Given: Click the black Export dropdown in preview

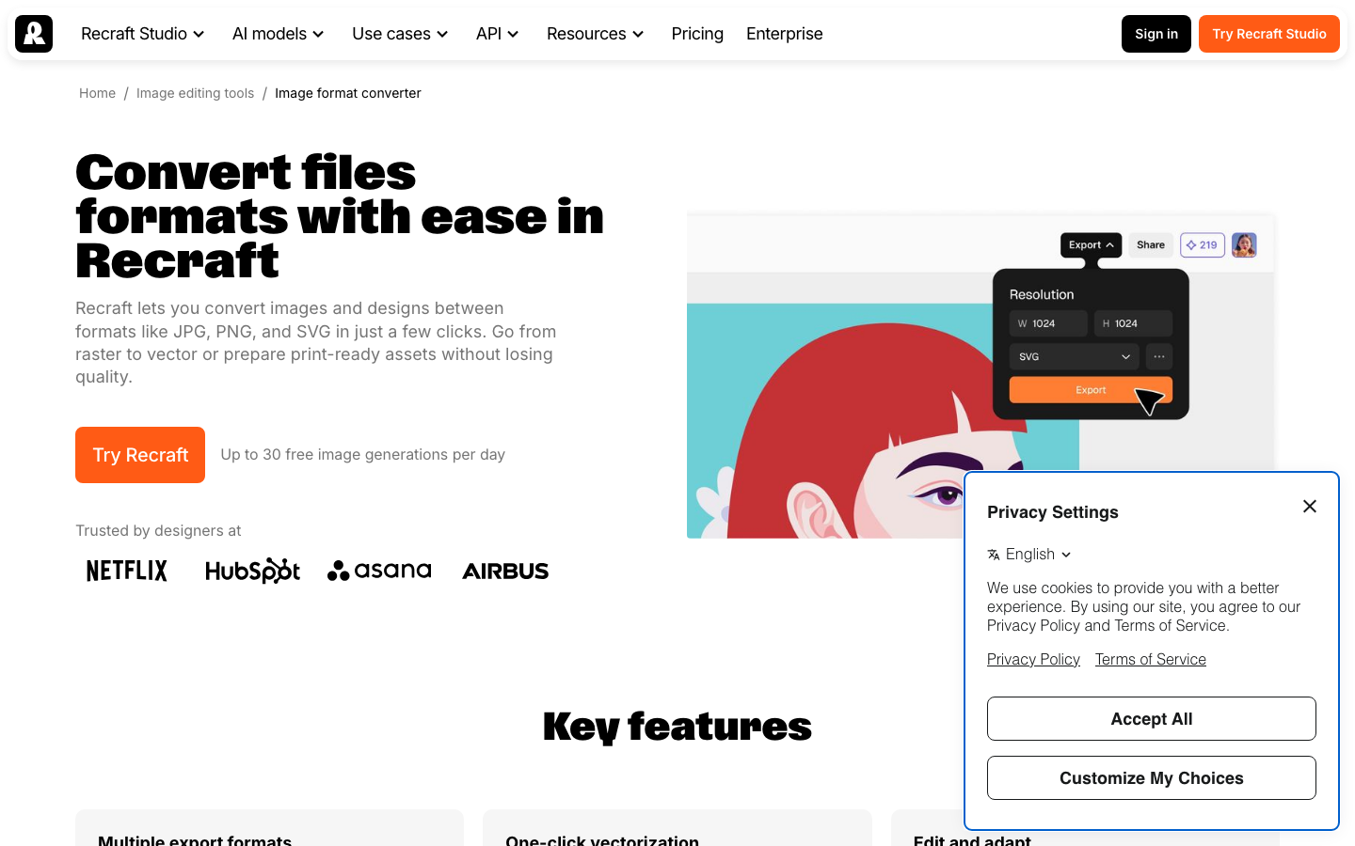Looking at the screenshot, I should pyautogui.click(x=1091, y=245).
